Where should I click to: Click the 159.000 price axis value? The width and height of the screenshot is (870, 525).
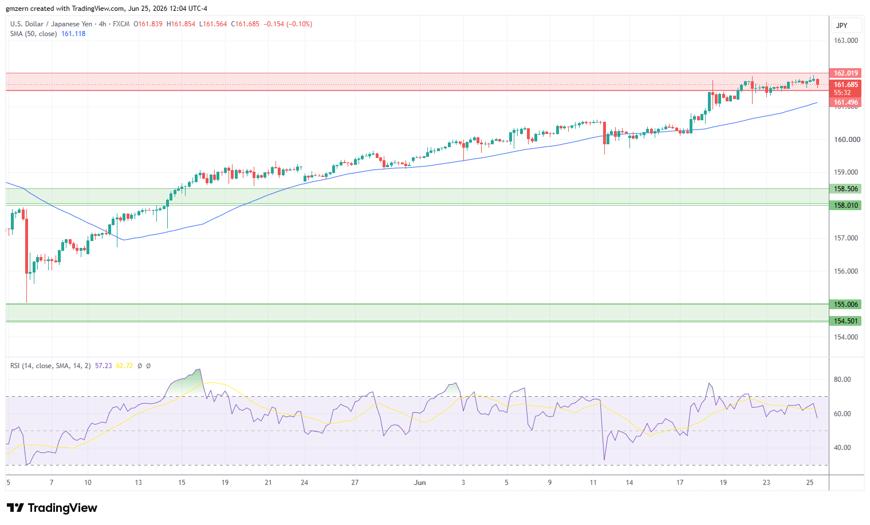846,172
